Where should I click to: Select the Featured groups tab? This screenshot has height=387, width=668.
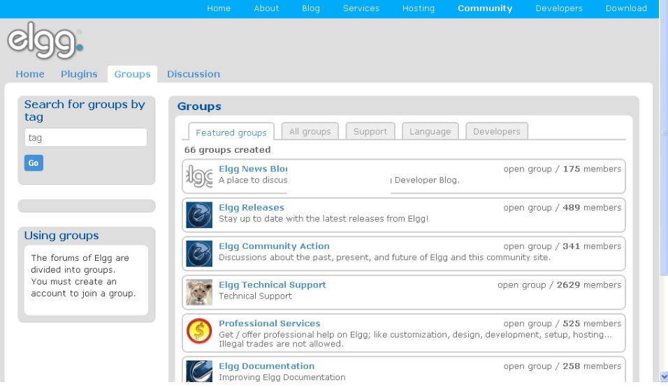(x=231, y=132)
